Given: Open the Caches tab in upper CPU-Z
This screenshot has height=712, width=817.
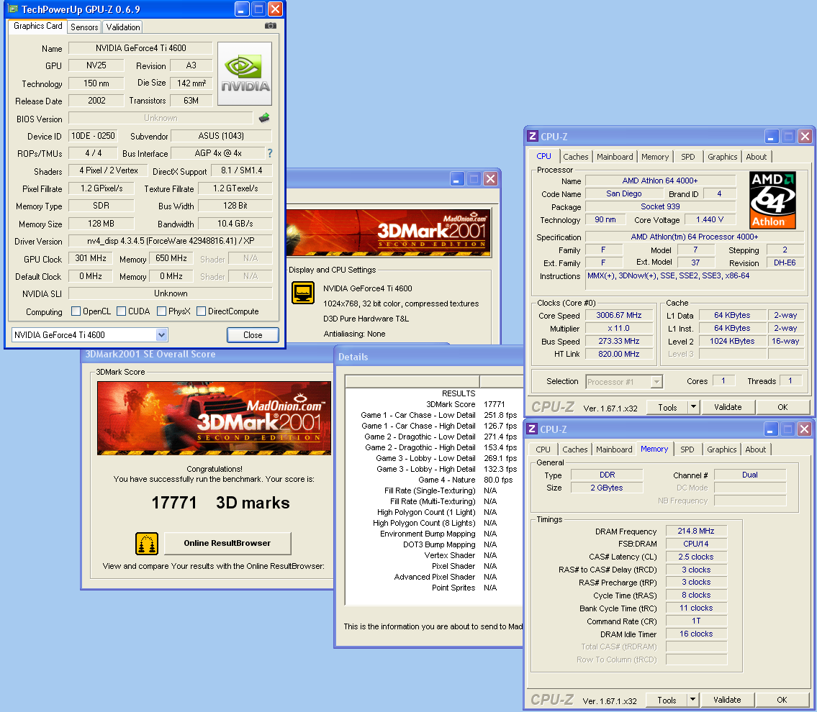Looking at the screenshot, I should (576, 157).
